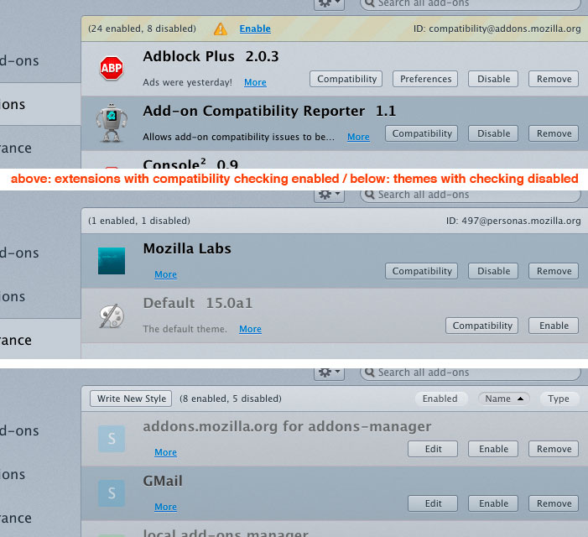Open Compatibility for Adblock Plus
This screenshot has width=588, height=537.
pyautogui.click(x=346, y=79)
